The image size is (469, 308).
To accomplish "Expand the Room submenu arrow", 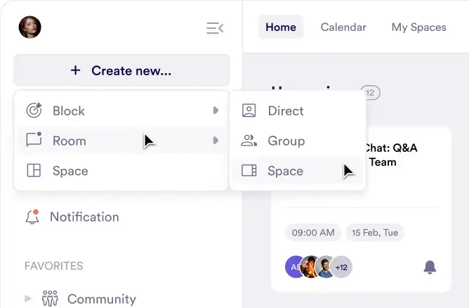I will [216, 141].
